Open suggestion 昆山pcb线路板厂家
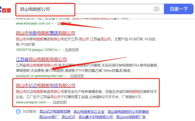 tap(131, 117)
